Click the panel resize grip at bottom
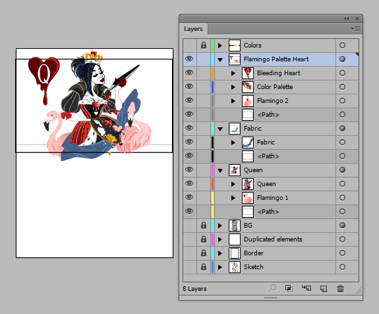The image size is (379, 314). point(270,298)
